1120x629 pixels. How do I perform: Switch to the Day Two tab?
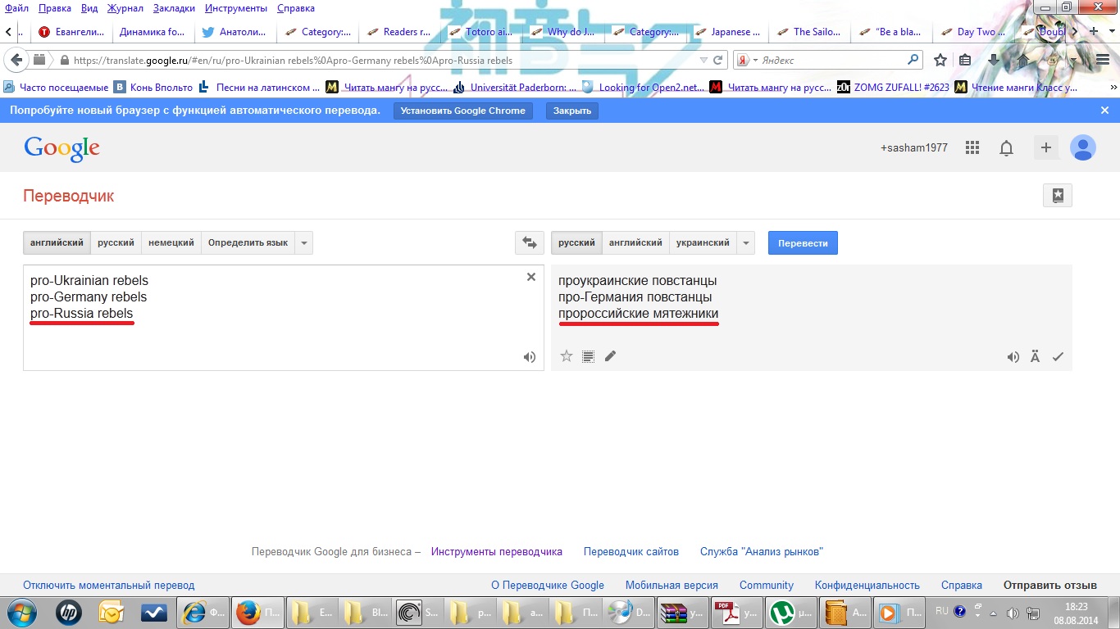click(974, 32)
